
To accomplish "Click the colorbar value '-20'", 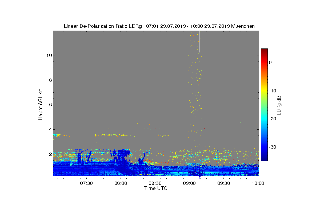I will point(272,119).
